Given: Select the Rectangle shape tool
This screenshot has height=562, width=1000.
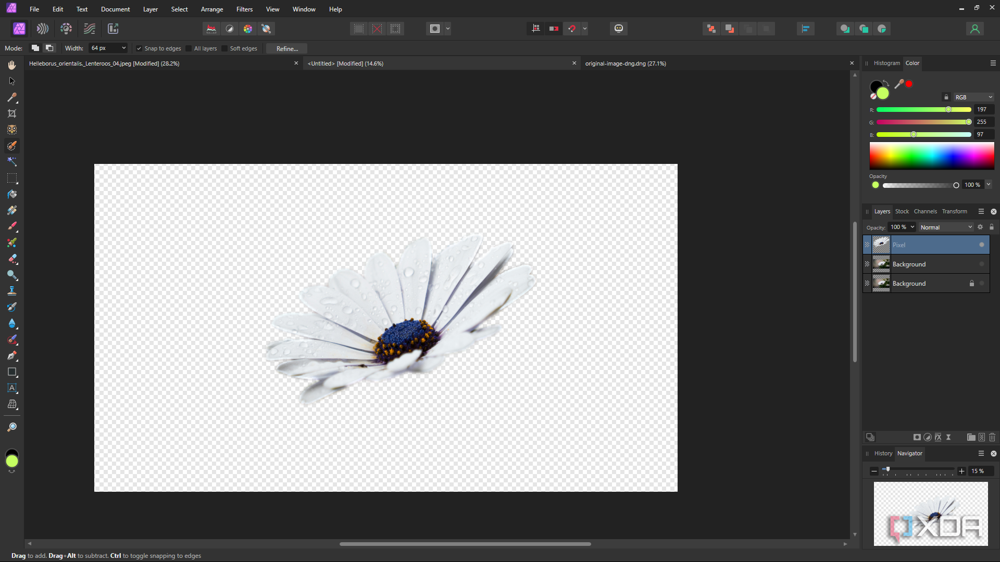Looking at the screenshot, I should tap(12, 372).
